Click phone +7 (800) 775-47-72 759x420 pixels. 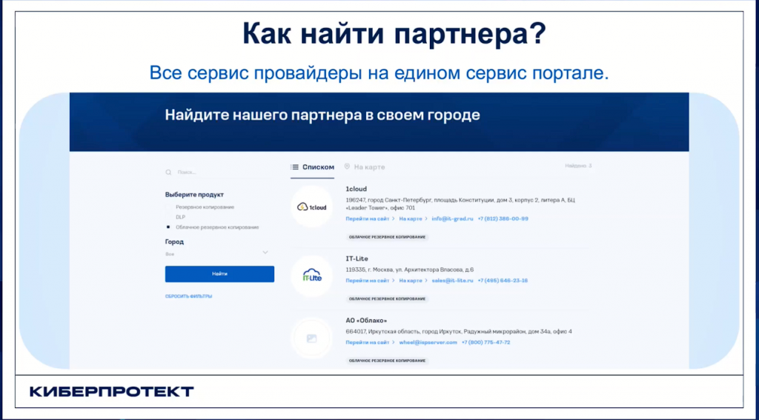[486, 342]
